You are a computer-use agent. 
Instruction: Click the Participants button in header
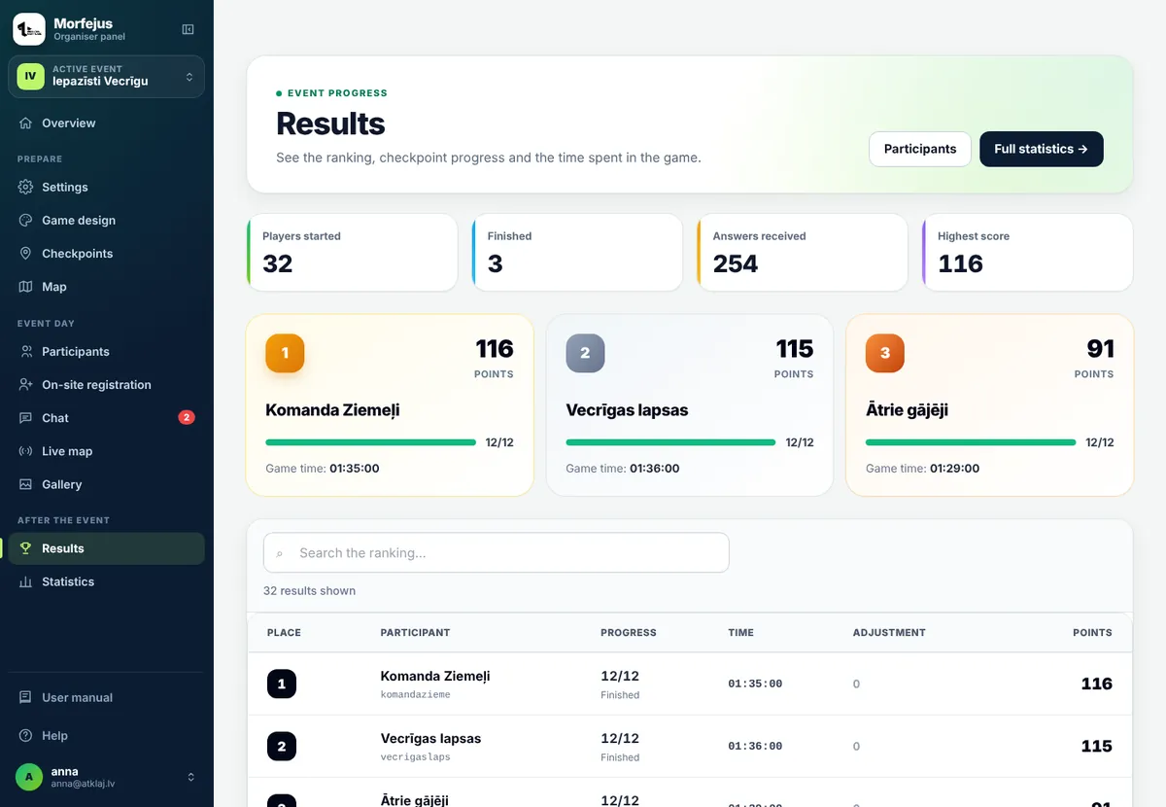920,149
